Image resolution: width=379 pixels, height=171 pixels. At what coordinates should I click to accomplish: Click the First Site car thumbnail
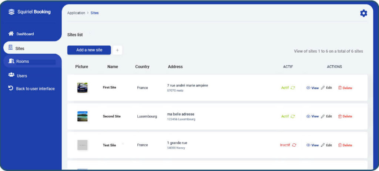[x=83, y=88]
